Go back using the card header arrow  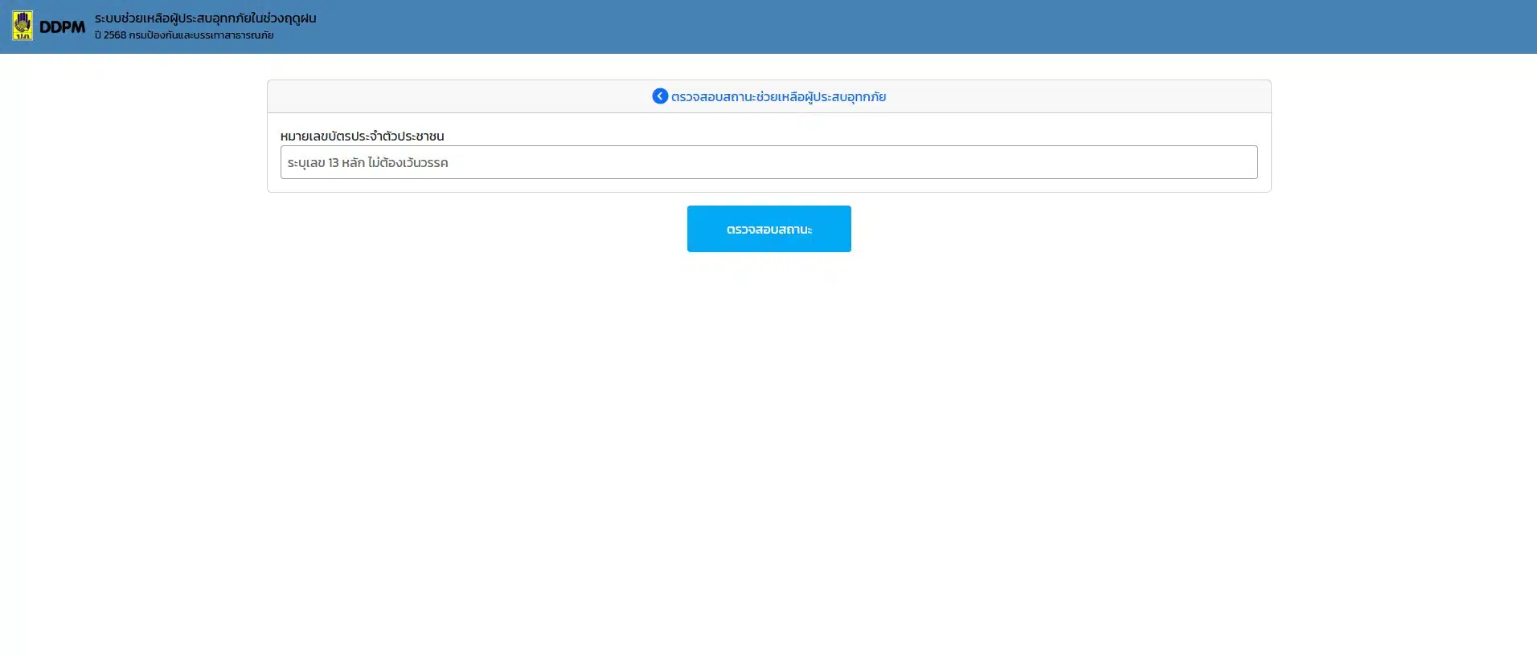(x=659, y=96)
